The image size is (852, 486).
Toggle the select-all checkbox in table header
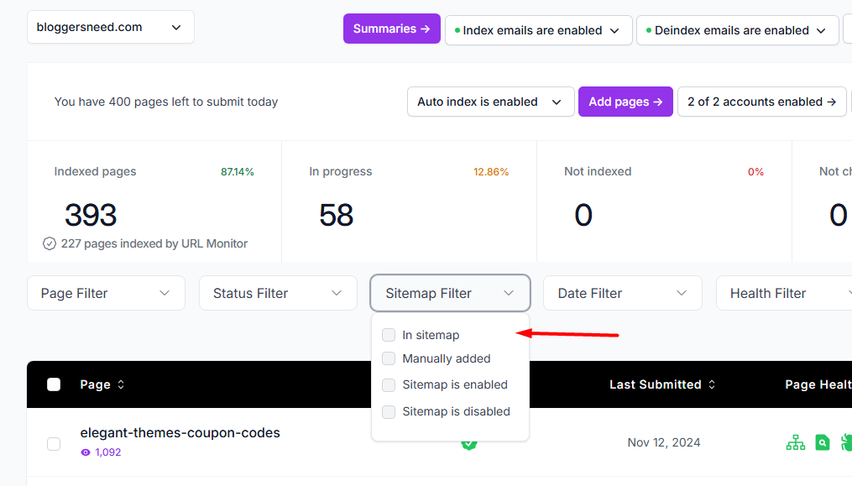click(54, 384)
